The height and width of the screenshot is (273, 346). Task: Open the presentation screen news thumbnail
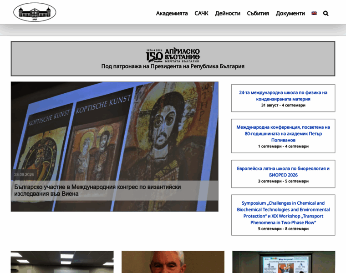coord(284,262)
